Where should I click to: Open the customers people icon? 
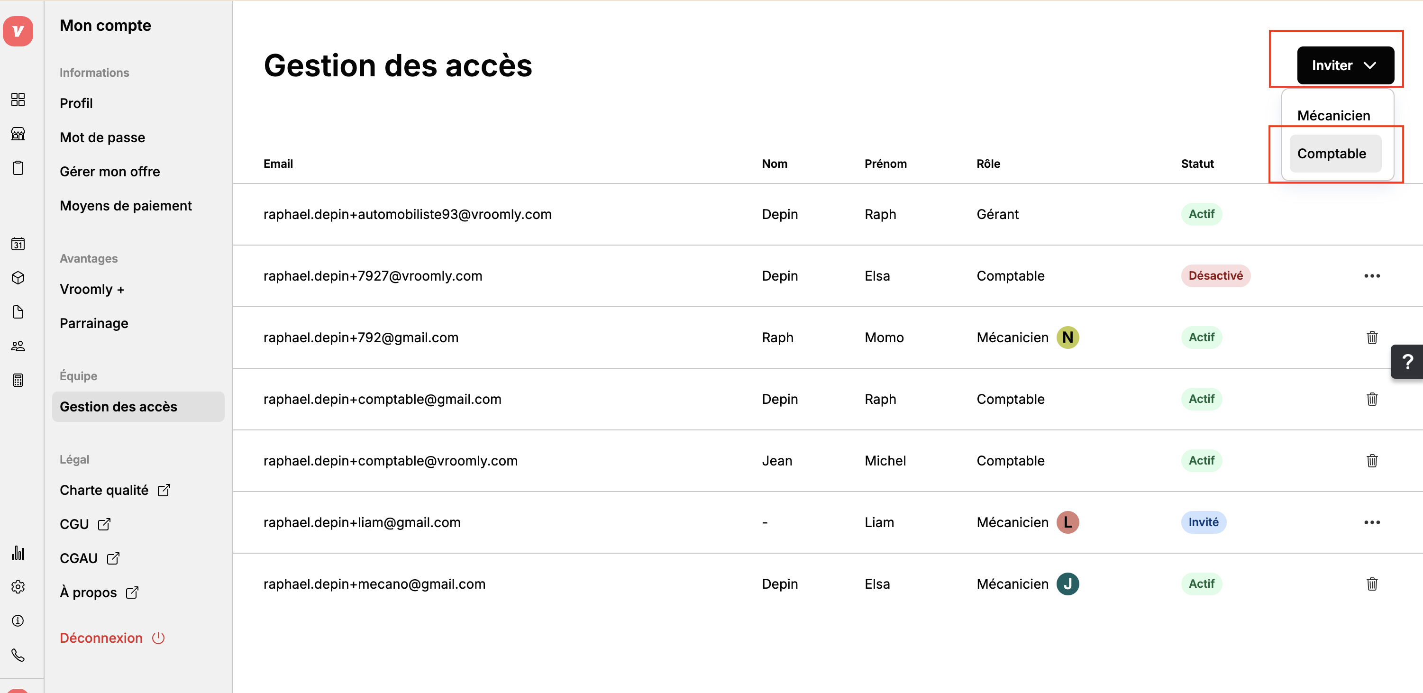pos(18,346)
